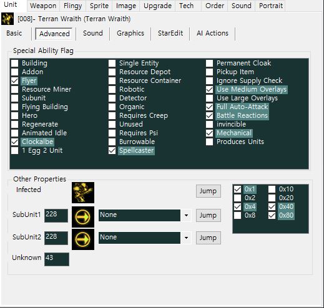Open the Sprite tab

click(x=99, y=6)
